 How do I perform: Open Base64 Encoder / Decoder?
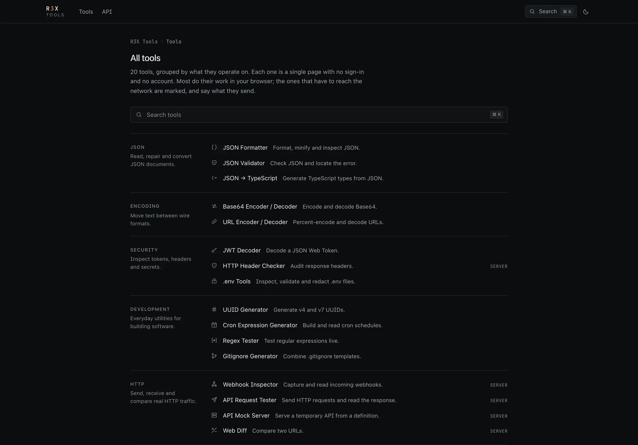click(x=260, y=206)
